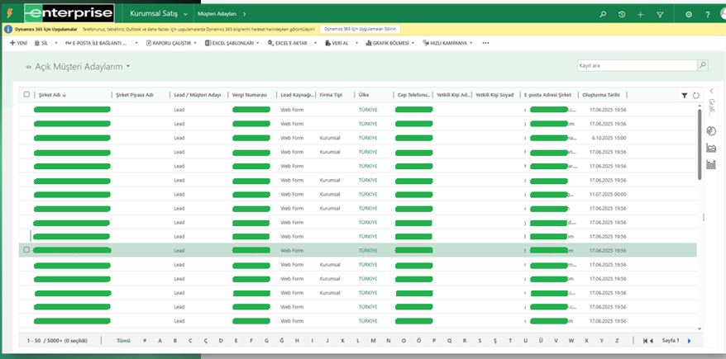
Task: Open dropdown arrow next to E-POSTA İLE BAĞLANTI
Action: pyautogui.click(x=136, y=43)
